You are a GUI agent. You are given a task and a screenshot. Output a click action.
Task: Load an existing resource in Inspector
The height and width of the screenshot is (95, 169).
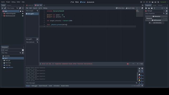point(149,8)
